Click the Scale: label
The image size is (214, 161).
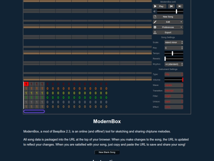tap(156, 43)
